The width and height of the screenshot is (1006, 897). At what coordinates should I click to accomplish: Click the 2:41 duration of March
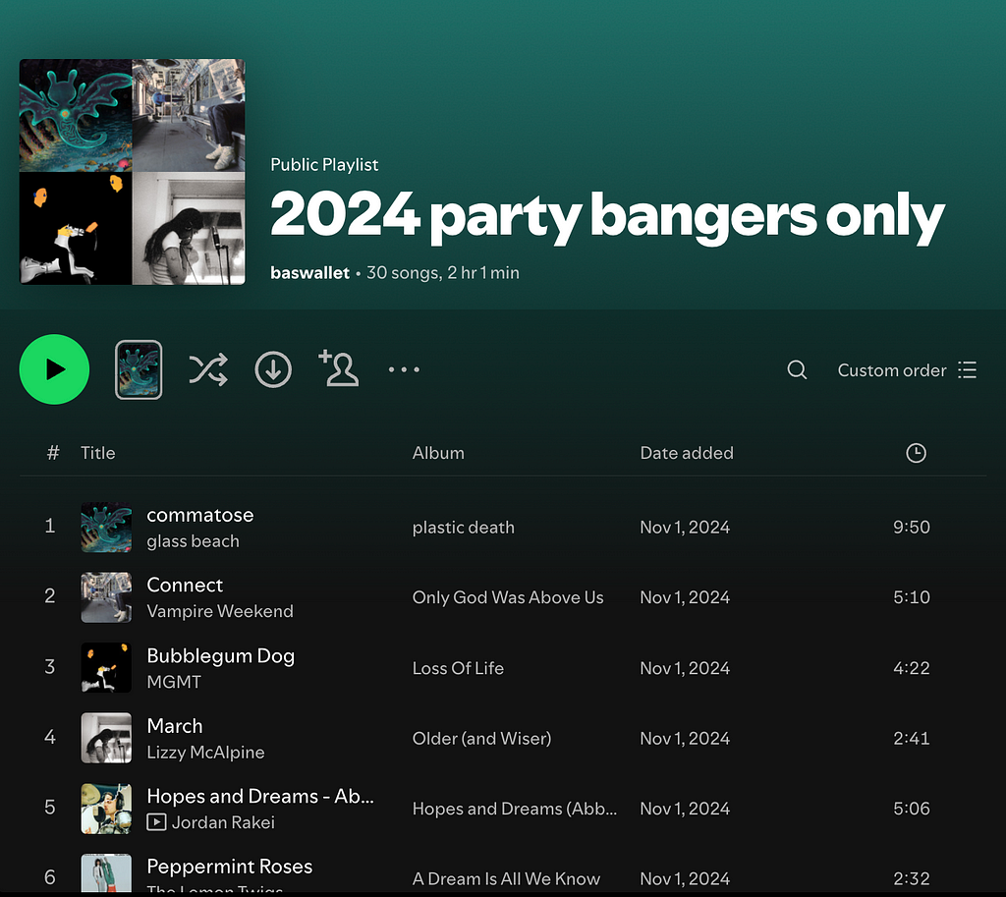click(911, 739)
